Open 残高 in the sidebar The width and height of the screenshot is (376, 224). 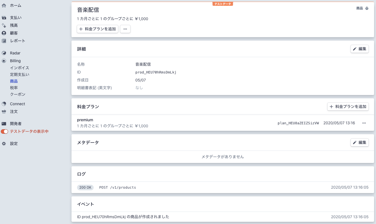coord(14,25)
